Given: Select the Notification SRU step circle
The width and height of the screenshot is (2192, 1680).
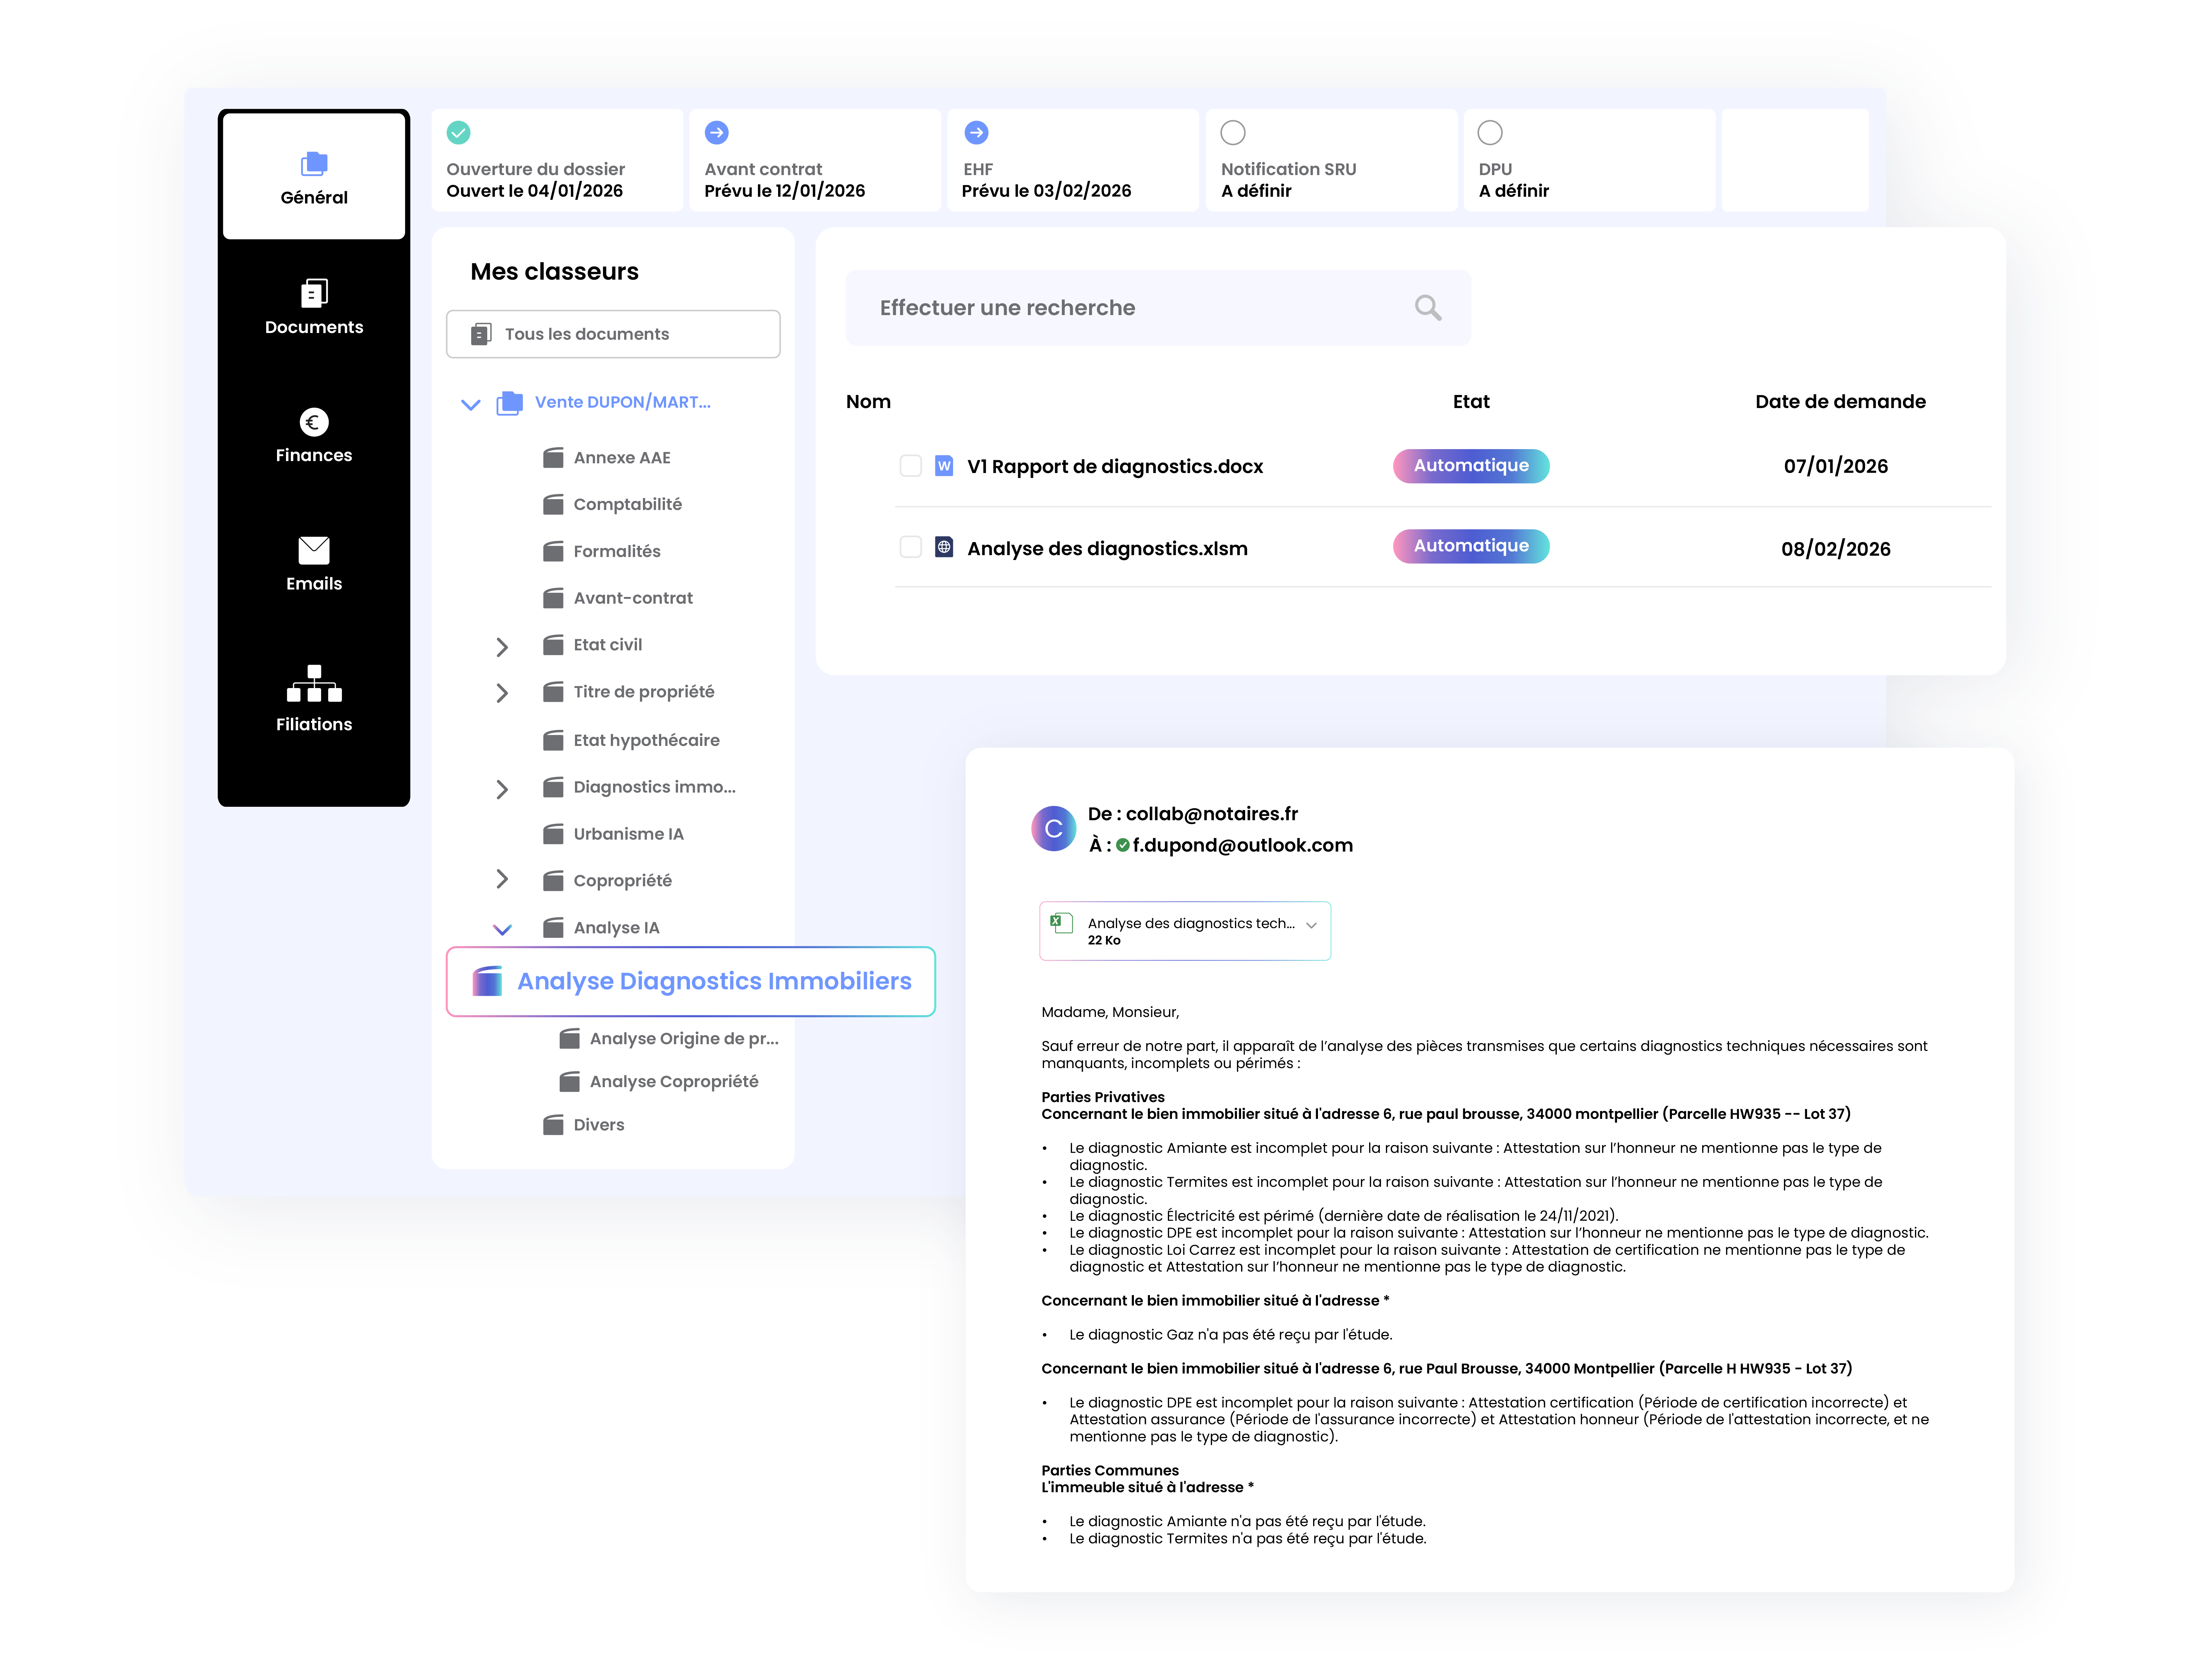Looking at the screenshot, I should tap(1232, 133).
